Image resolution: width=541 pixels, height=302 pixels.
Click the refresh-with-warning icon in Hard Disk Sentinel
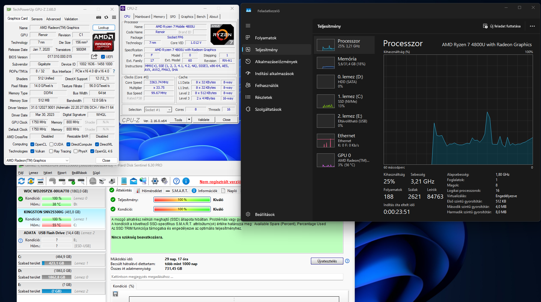31,181
